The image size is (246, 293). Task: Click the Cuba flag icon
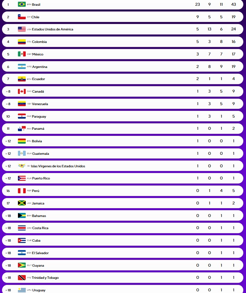22,240
